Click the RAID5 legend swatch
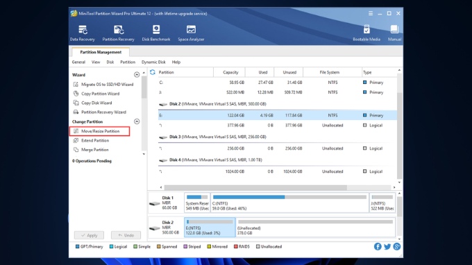472x265 pixels. pos(236,247)
